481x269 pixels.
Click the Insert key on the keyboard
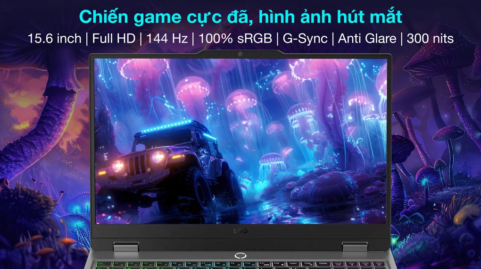(293, 264)
